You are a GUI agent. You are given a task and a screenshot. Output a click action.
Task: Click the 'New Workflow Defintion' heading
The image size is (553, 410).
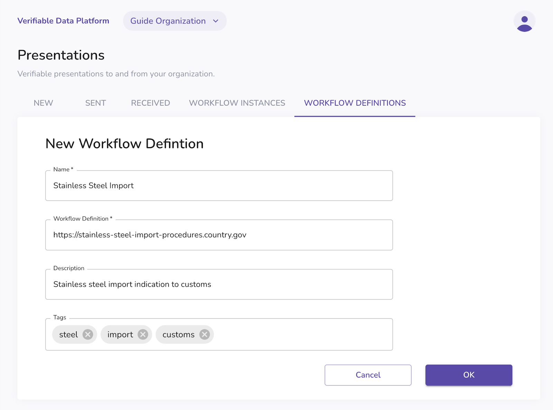pyautogui.click(x=124, y=144)
